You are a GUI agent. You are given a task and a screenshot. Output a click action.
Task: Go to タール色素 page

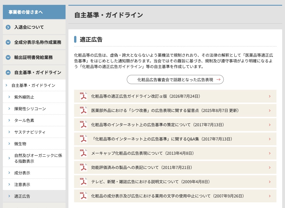pyautogui.click(x=34, y=120)
